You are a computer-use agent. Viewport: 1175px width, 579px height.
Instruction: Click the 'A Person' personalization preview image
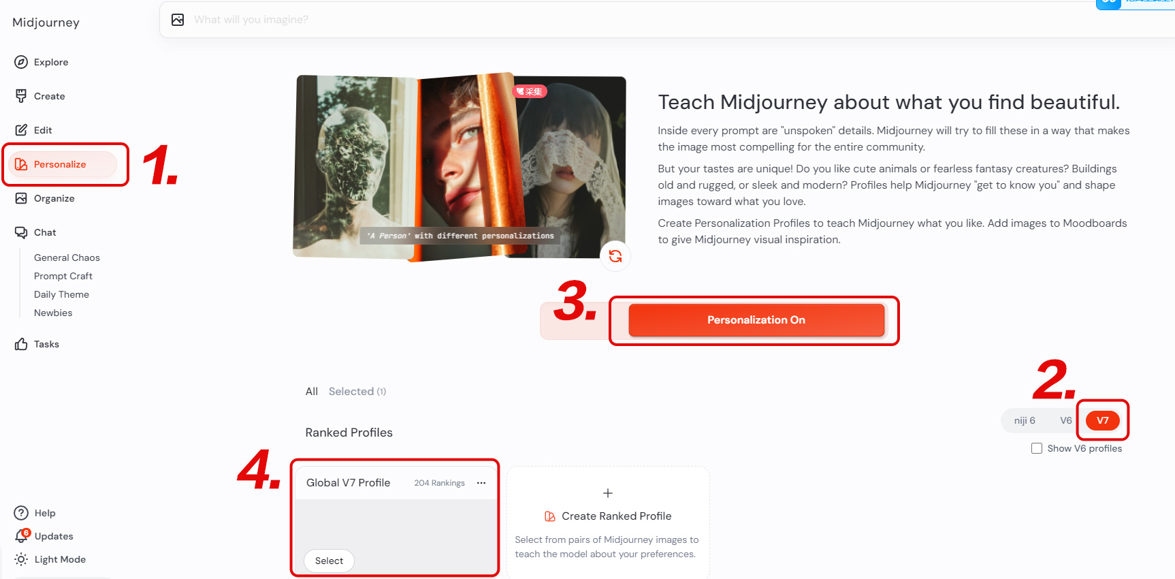point(460,167)
